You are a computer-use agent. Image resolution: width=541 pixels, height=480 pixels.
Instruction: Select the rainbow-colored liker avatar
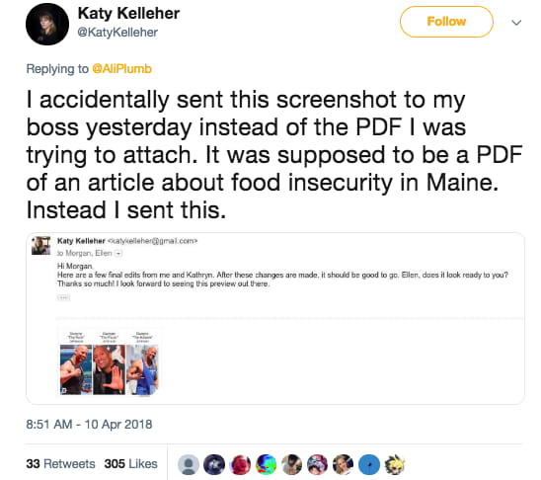pos(266,464)
